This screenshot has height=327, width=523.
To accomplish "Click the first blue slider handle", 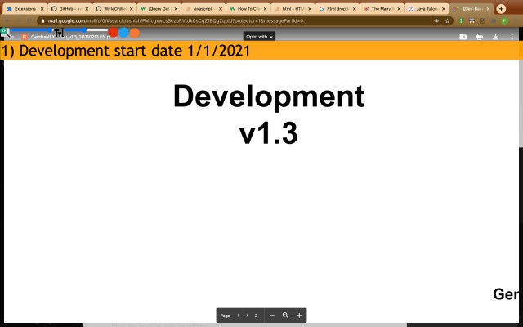I will tap(51, 30).
